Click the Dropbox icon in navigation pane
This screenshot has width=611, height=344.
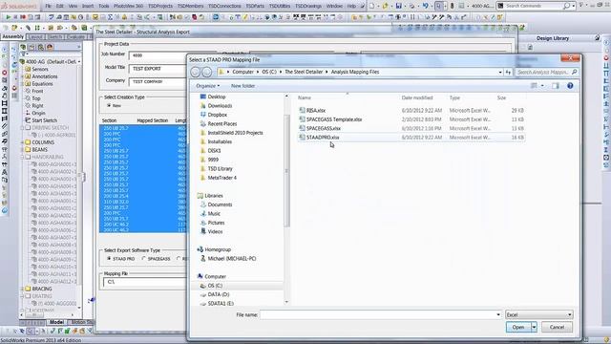[x=203, y=115]
